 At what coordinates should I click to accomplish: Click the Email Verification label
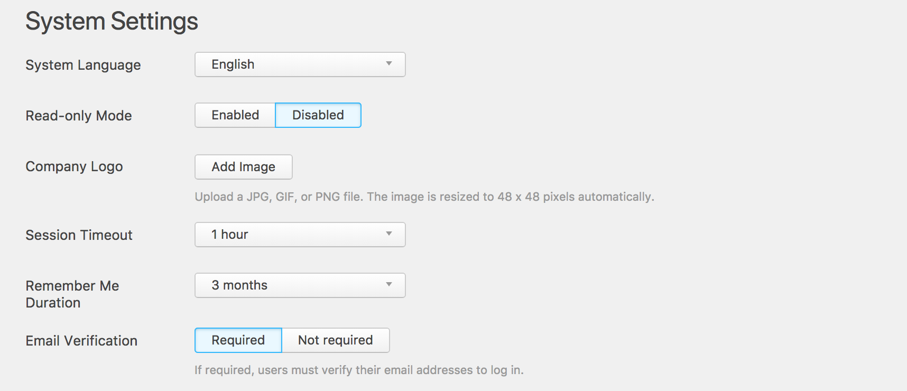click(81, 341)
